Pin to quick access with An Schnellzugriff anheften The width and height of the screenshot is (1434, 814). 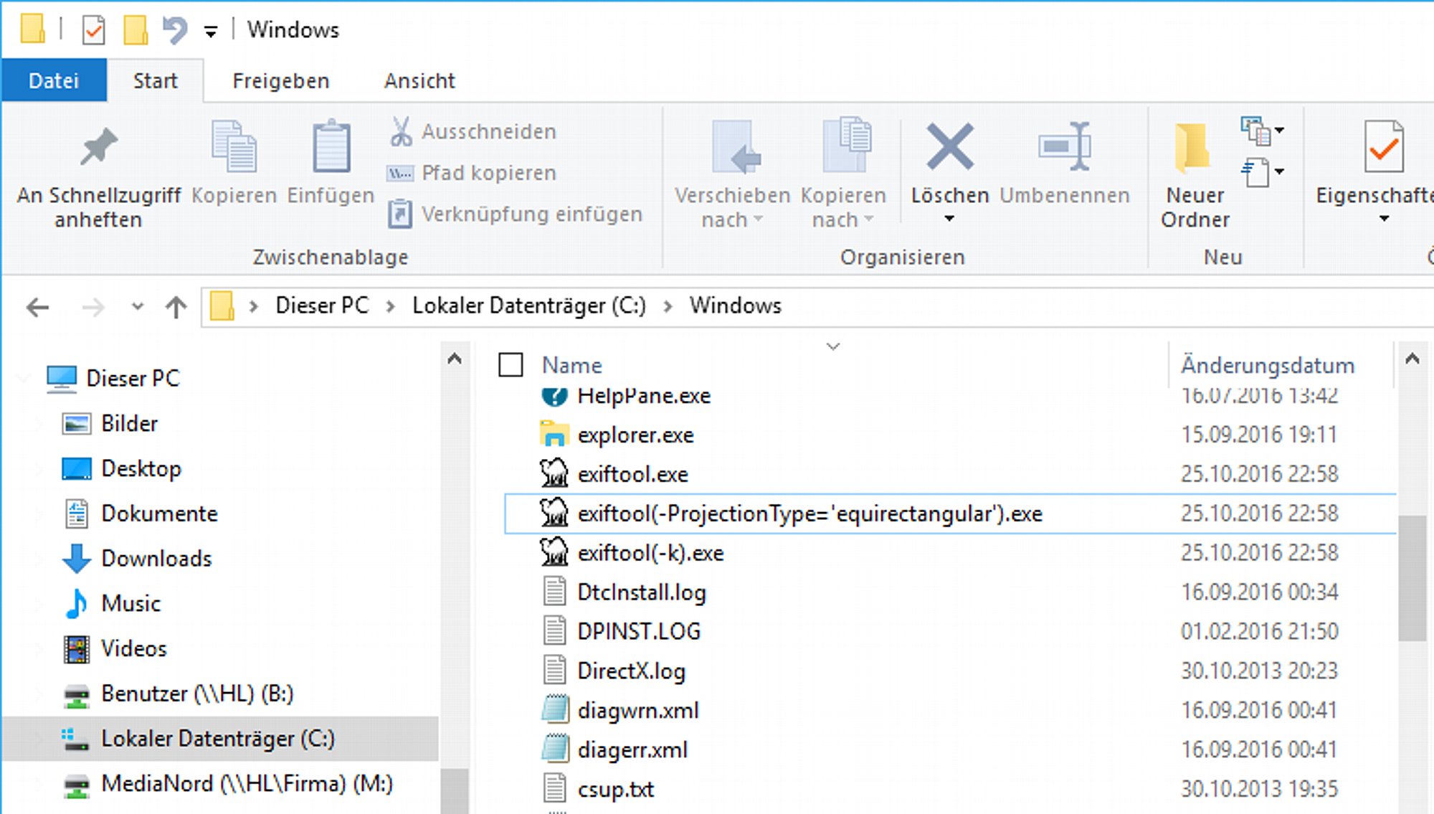point(98,176)
